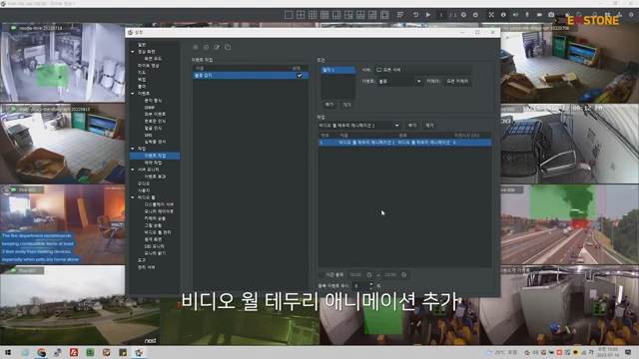Select 예약 작업 in the settings tree

coord(153,163)
